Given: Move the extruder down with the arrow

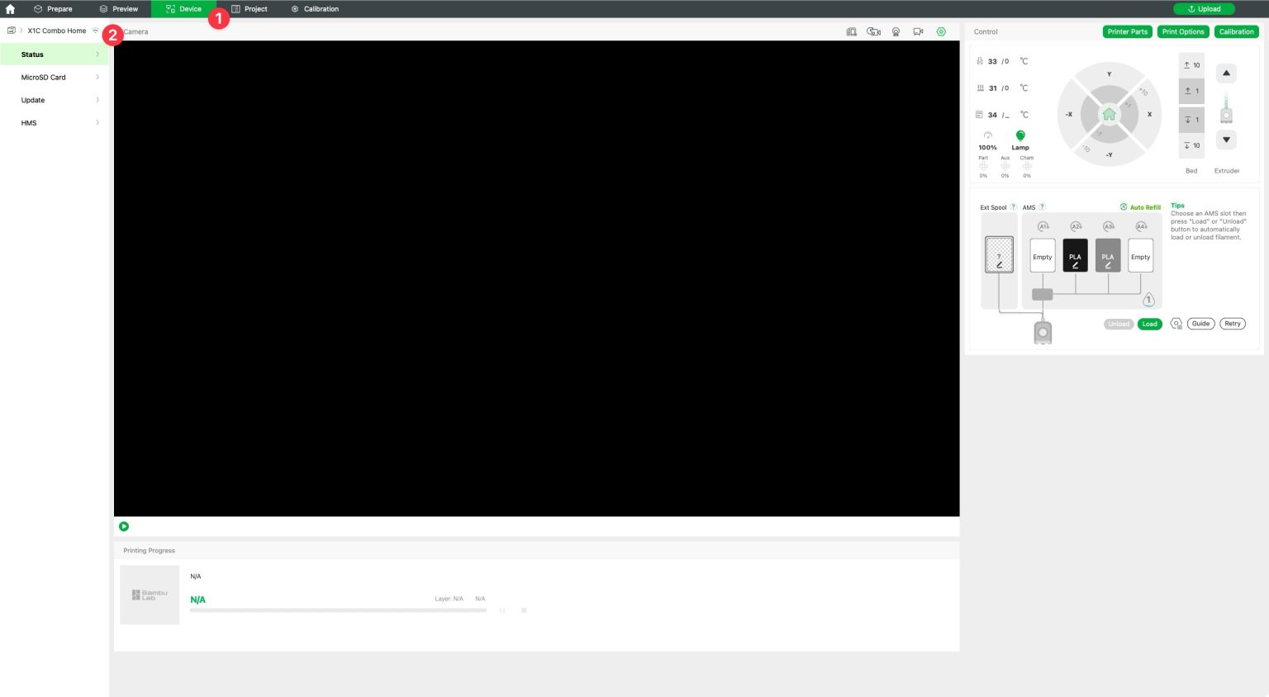Looking at the screenshot, I should pos(1226,140).
